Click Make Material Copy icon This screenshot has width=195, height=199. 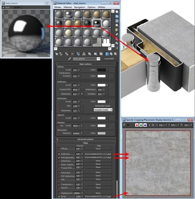click(78, 54)
